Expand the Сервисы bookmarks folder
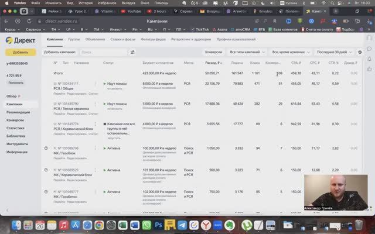 click(35, 29)
